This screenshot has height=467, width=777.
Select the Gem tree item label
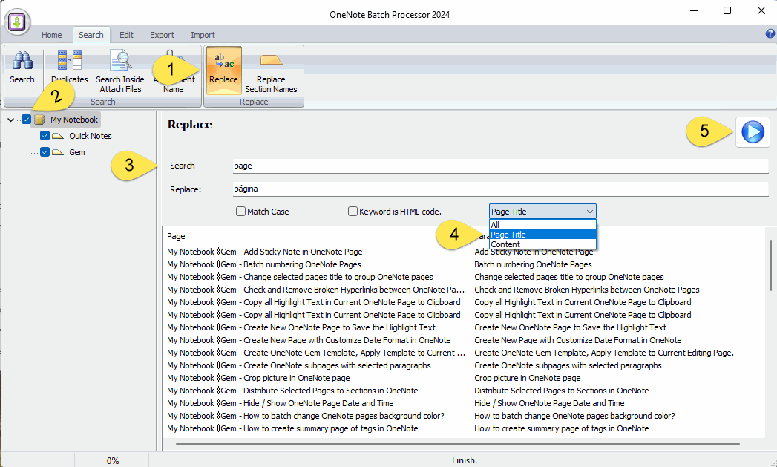pyautogui.click(x=76, y=152)
